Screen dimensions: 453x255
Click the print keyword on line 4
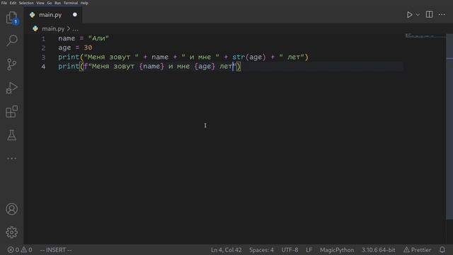pyautogui.click(x=69, y=67)
